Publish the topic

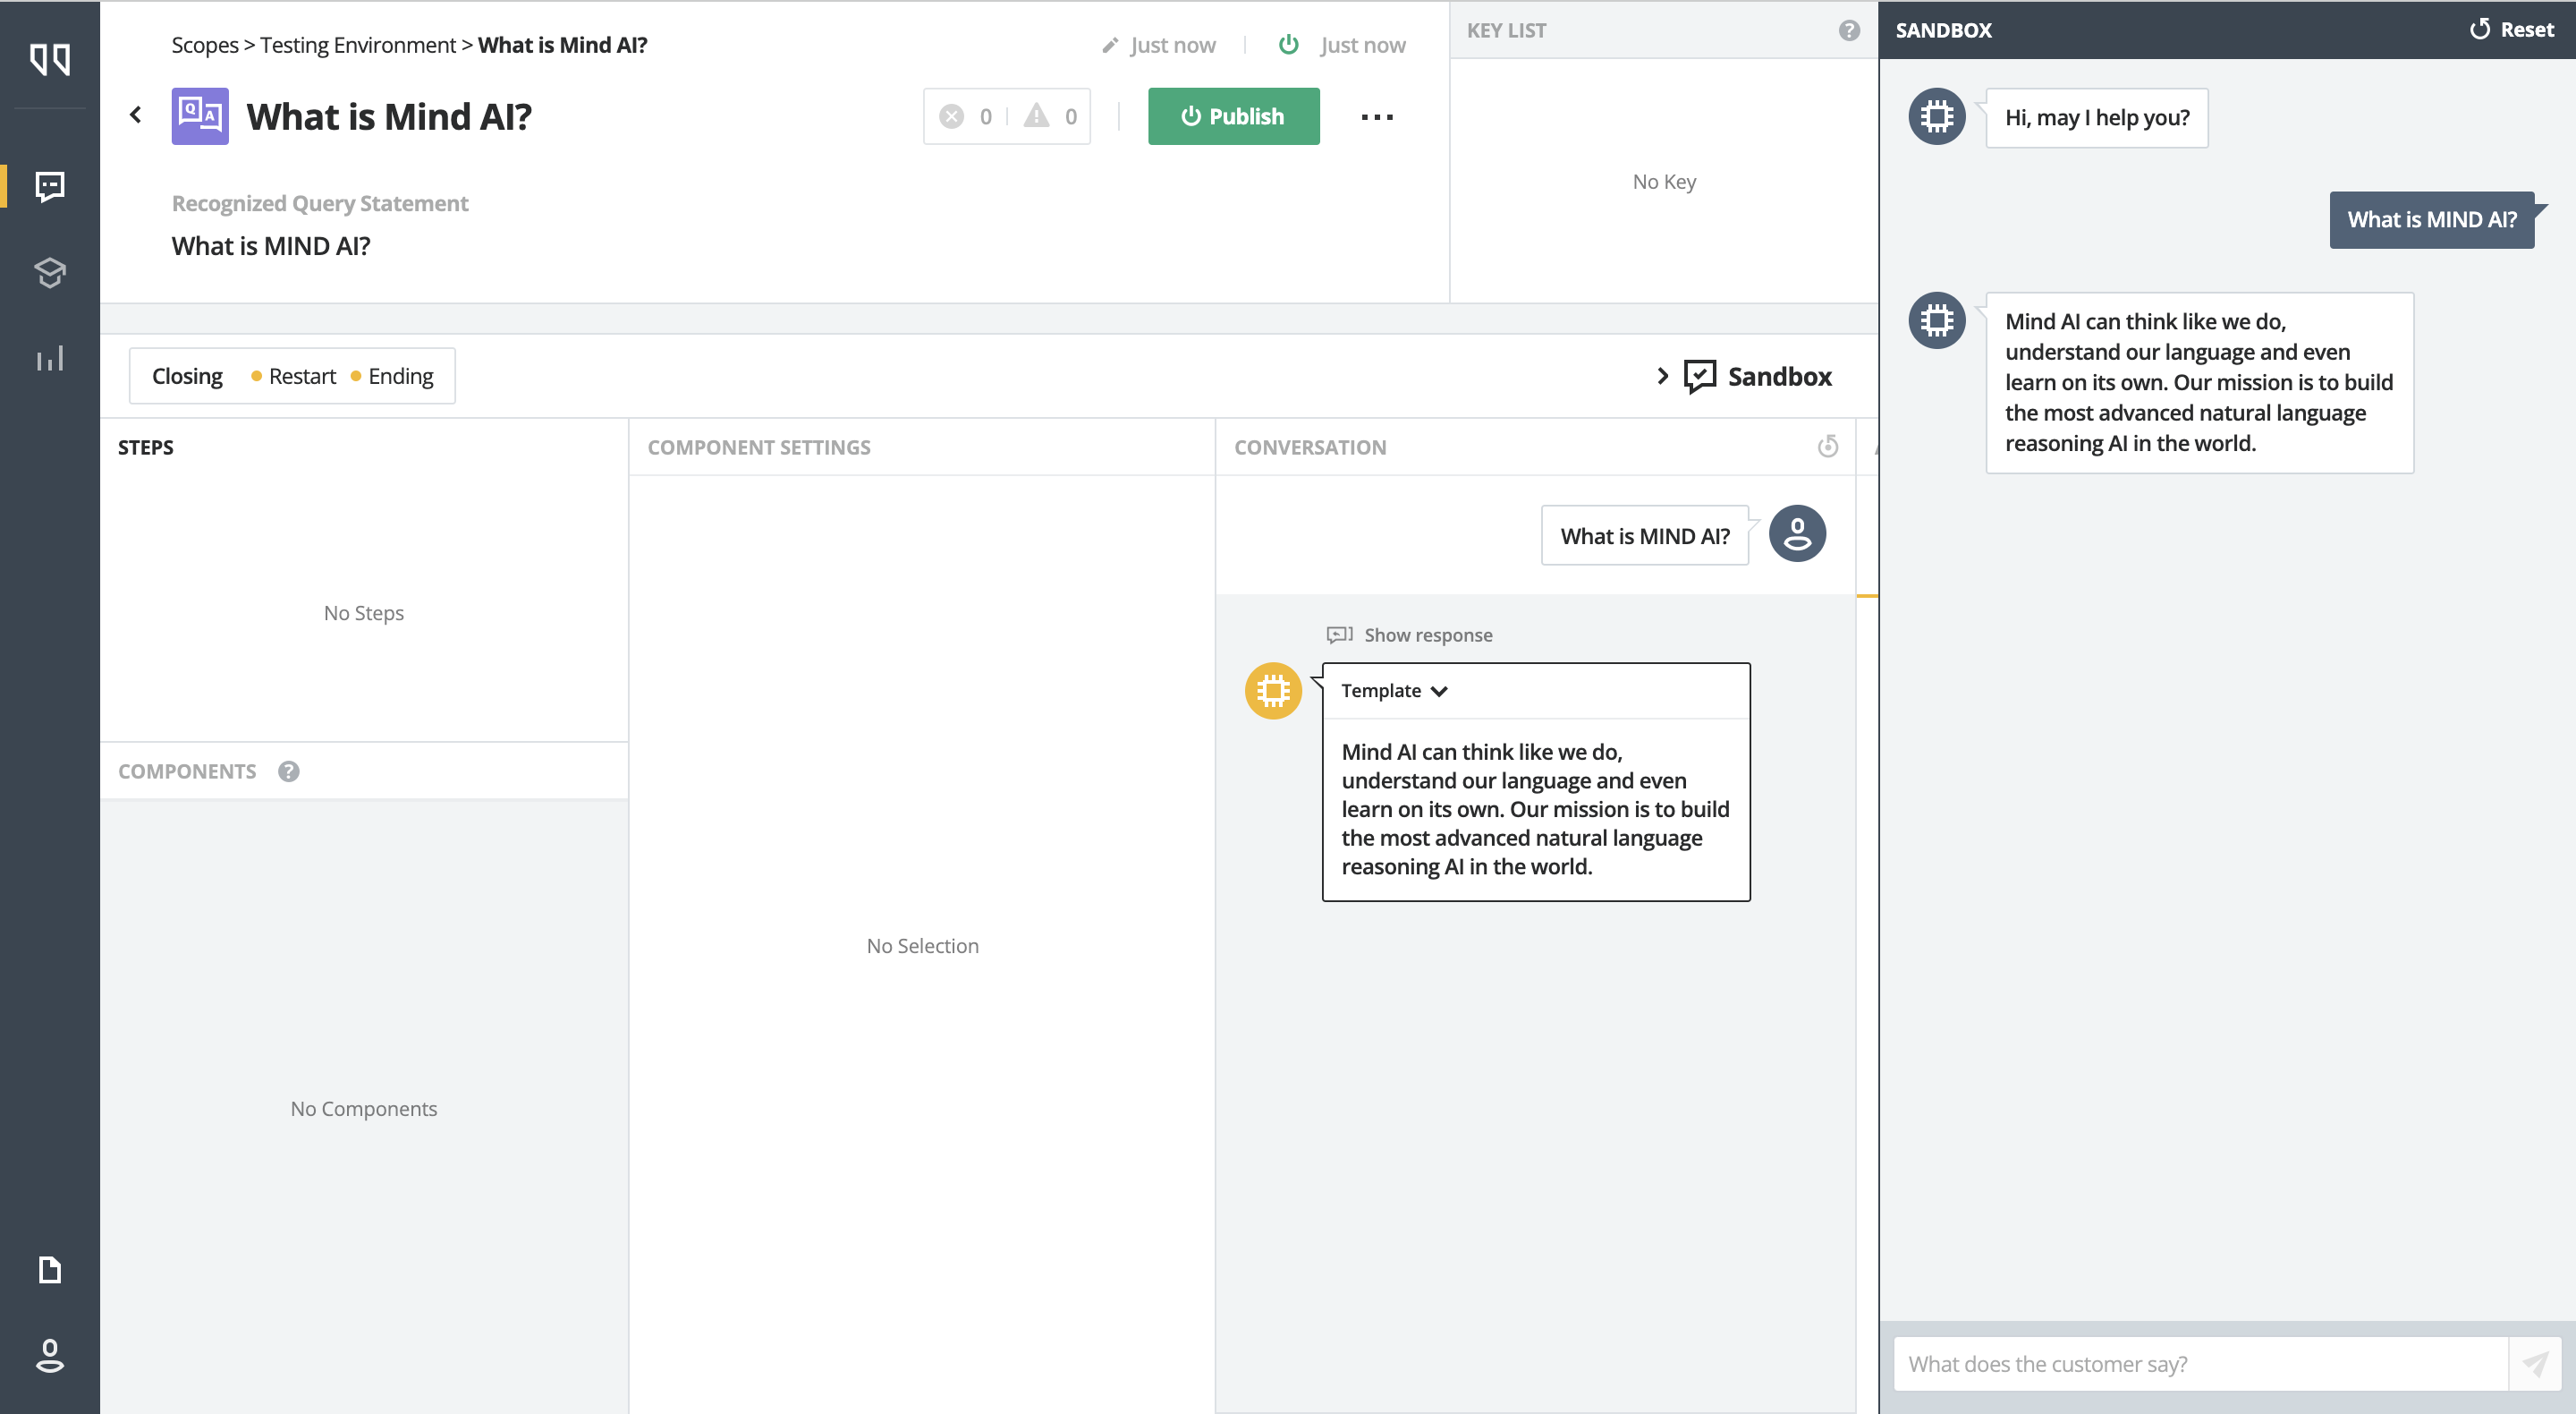(1233, 116)
